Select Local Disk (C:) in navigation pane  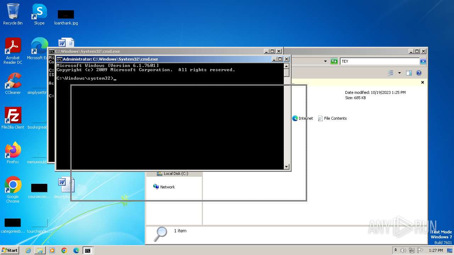point(173,174)
